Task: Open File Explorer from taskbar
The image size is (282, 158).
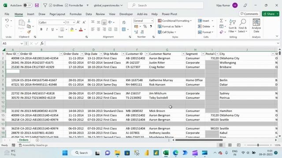Action: point(117,153)
